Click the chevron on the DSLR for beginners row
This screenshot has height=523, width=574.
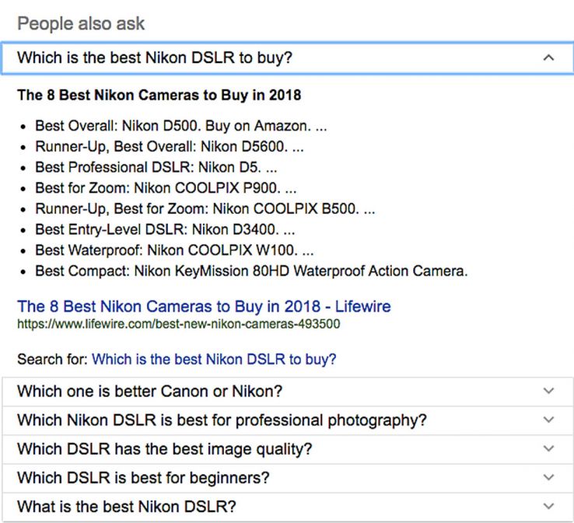tap(549, 478)
